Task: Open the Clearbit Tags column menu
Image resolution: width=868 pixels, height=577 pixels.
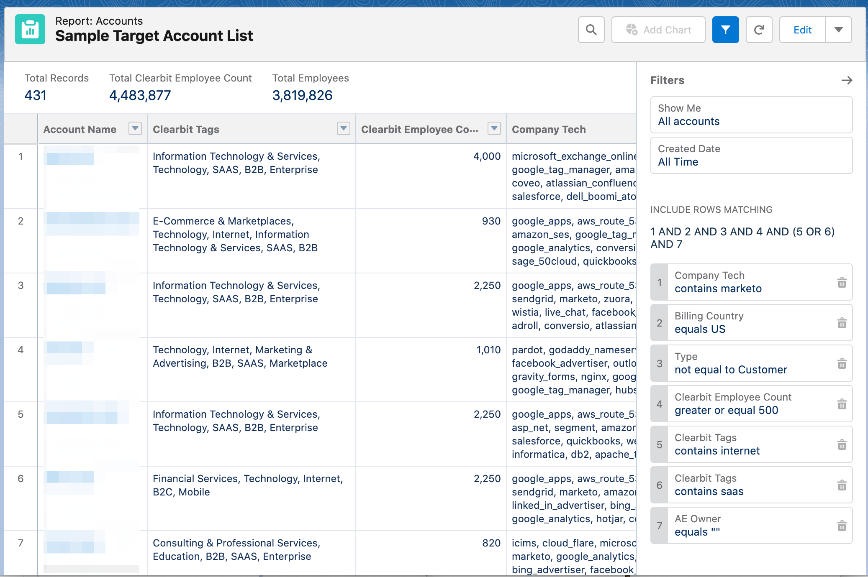Action: (x=343, y=129)
